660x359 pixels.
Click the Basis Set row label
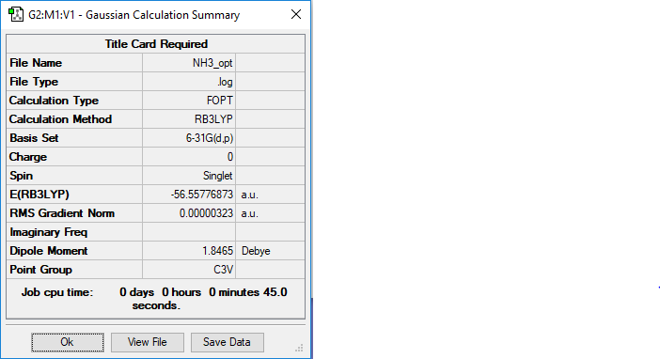(34, 138)
